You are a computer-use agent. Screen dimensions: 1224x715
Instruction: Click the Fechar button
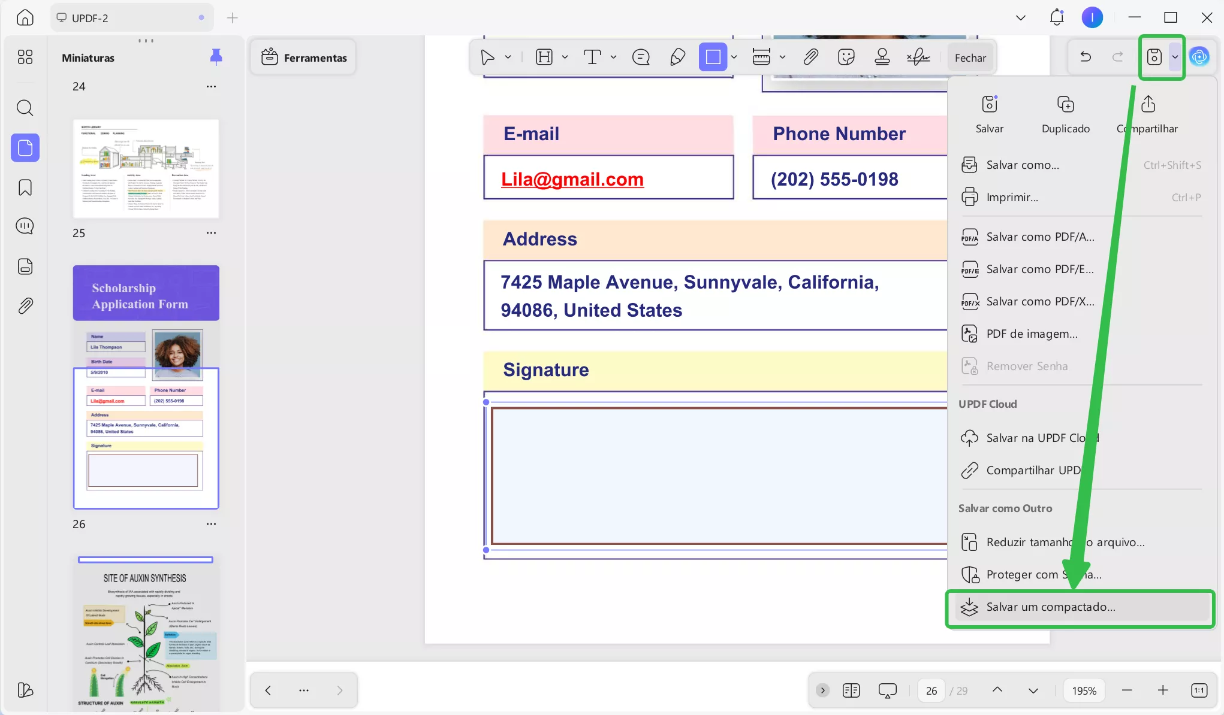pyautogui.click(x=970, y=58)
